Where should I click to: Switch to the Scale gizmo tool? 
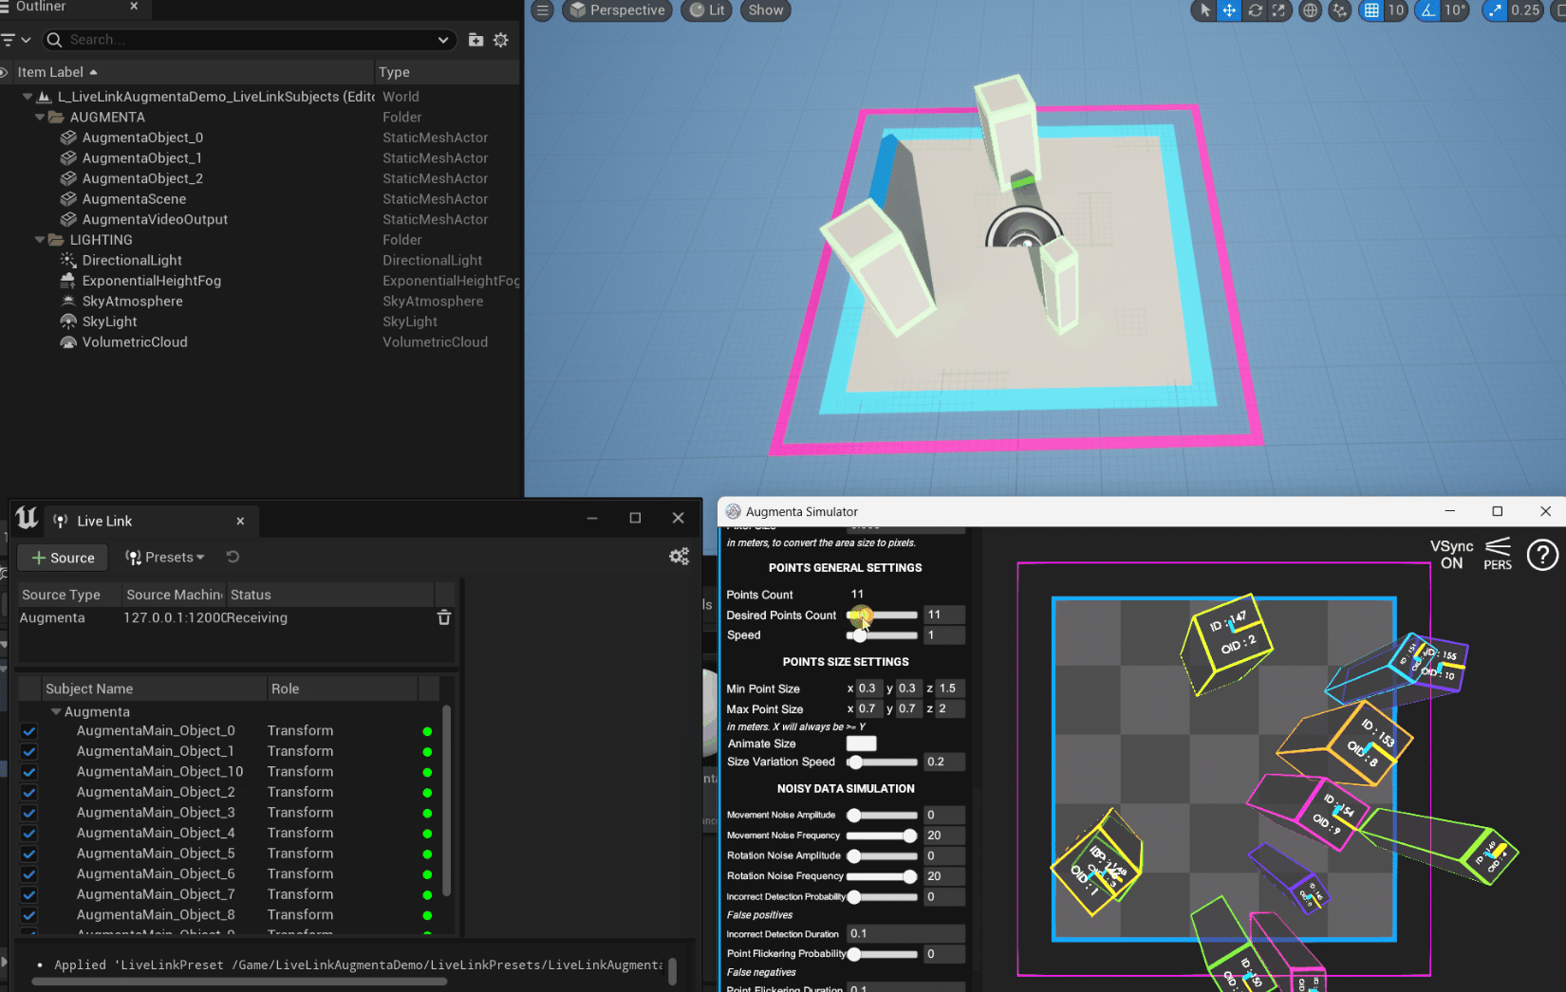point(1279,10)
